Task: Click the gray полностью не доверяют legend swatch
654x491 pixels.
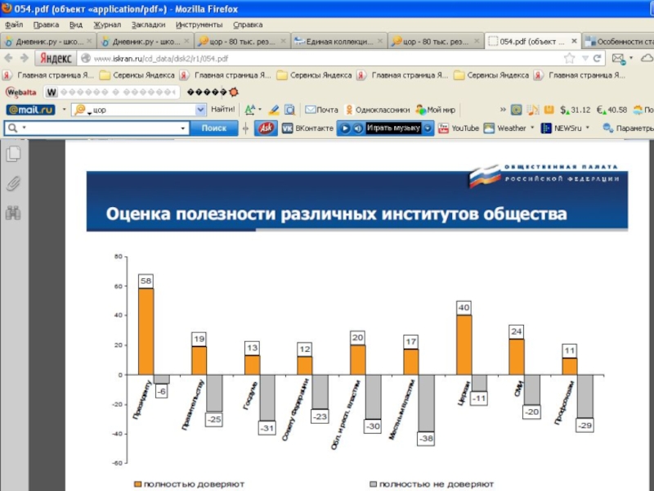Action: coord(374,484)
